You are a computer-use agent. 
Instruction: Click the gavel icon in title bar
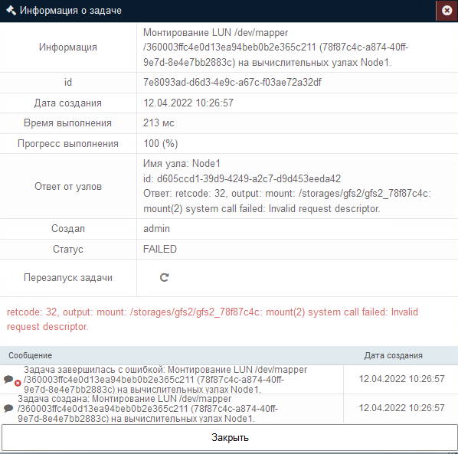click(x=11, y=11)
